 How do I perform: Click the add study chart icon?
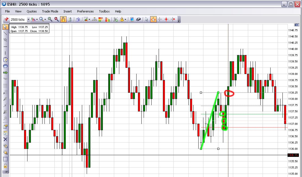tap(86, 19)
